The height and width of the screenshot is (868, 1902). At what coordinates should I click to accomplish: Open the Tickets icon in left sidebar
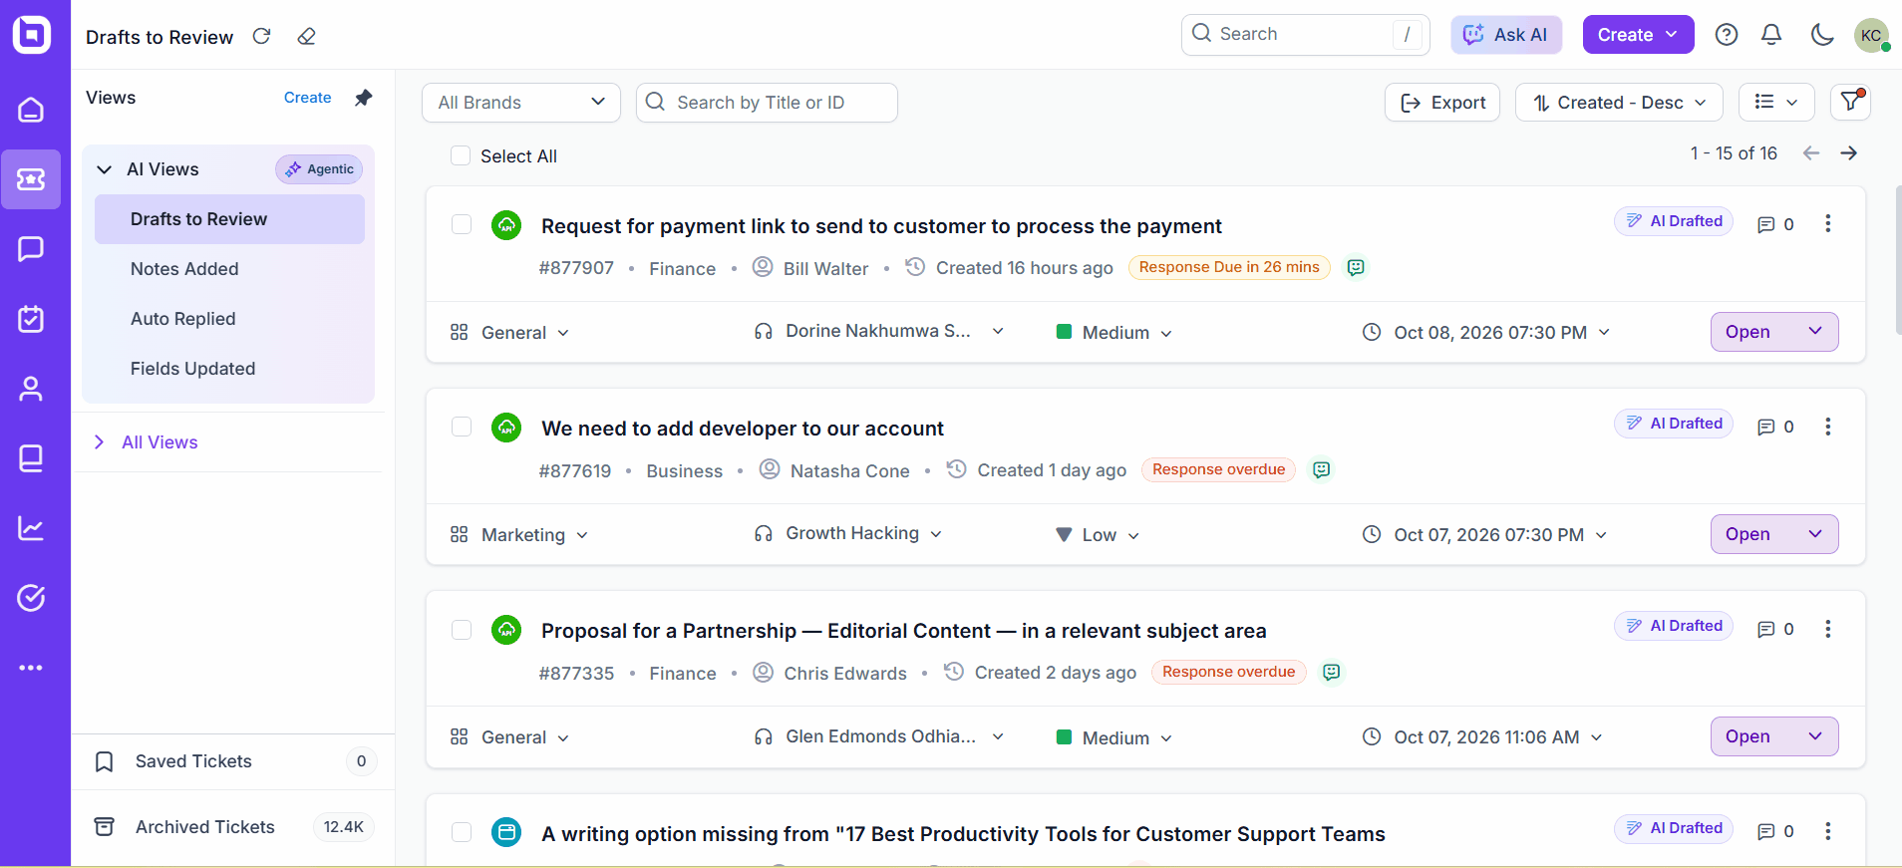(31, 179)
